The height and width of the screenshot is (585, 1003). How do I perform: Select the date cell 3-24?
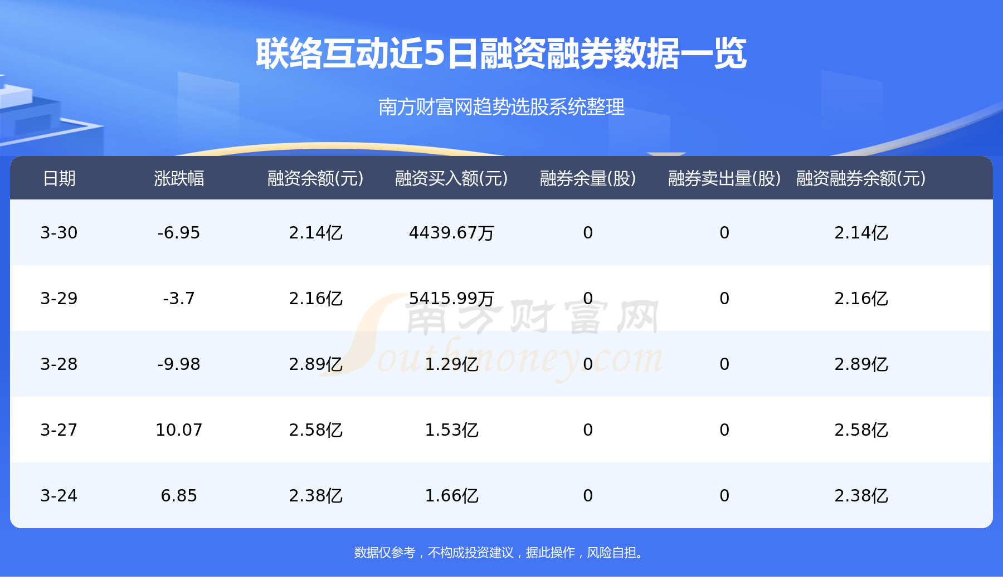coord(59,495)
